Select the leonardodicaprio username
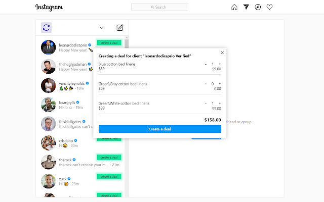This screenshot has width=324, height=202. (x=73, y=45)
